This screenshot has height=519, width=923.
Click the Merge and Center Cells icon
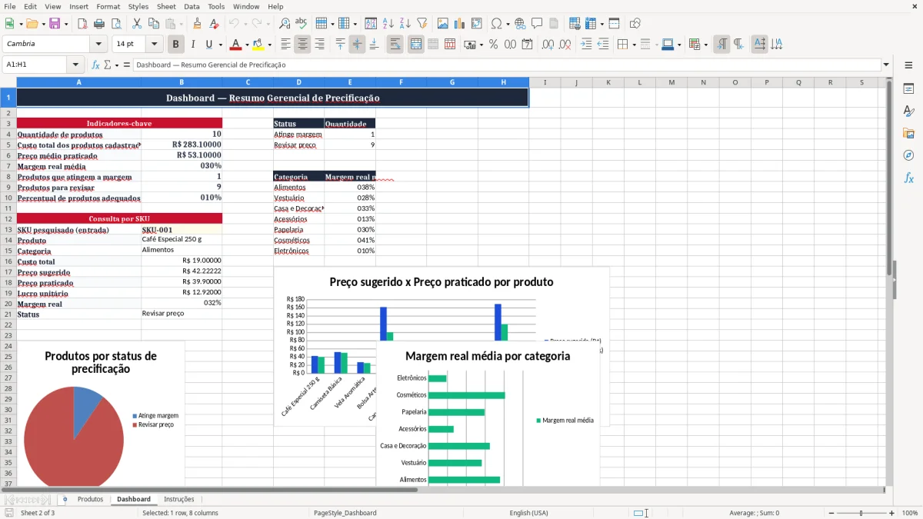click(x=416, y=45)
